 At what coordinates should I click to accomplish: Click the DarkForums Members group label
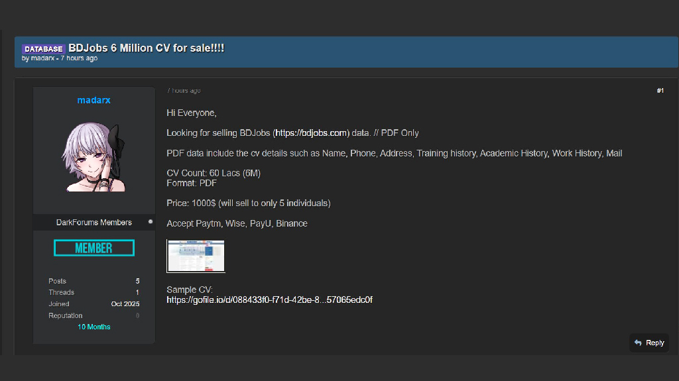tap(94, 222)
